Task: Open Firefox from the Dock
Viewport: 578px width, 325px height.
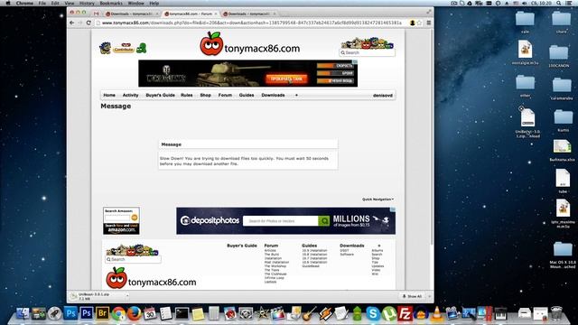Action: tap(135, 313)
